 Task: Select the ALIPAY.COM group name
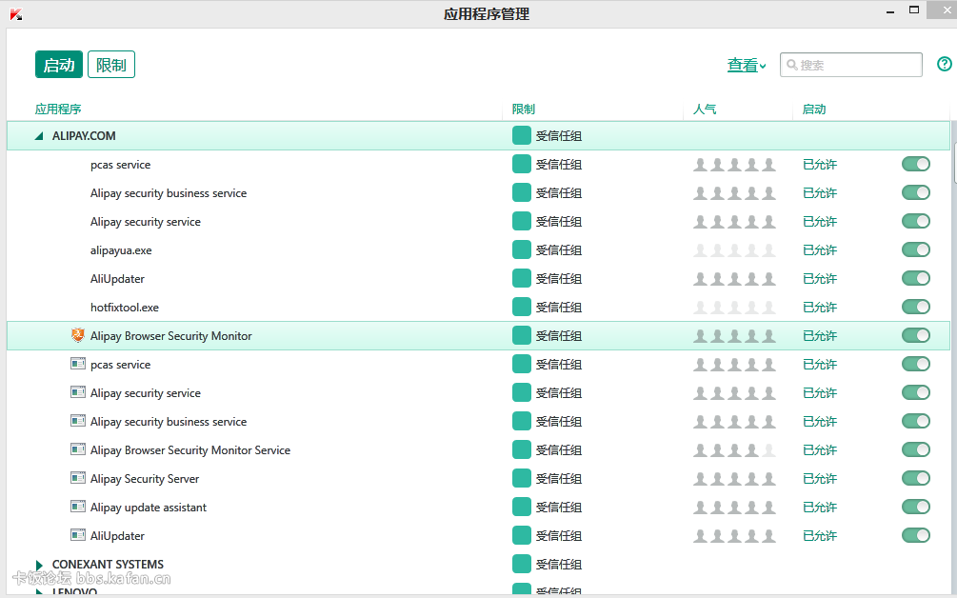coord(84,136)
